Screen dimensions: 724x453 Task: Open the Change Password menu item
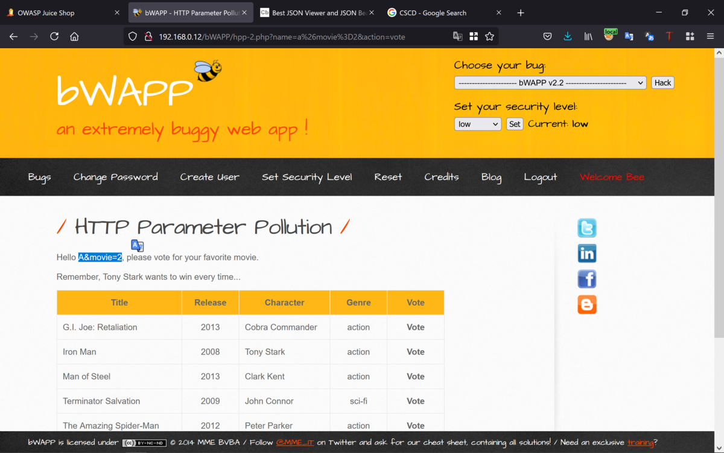click(x=116, y=177)
